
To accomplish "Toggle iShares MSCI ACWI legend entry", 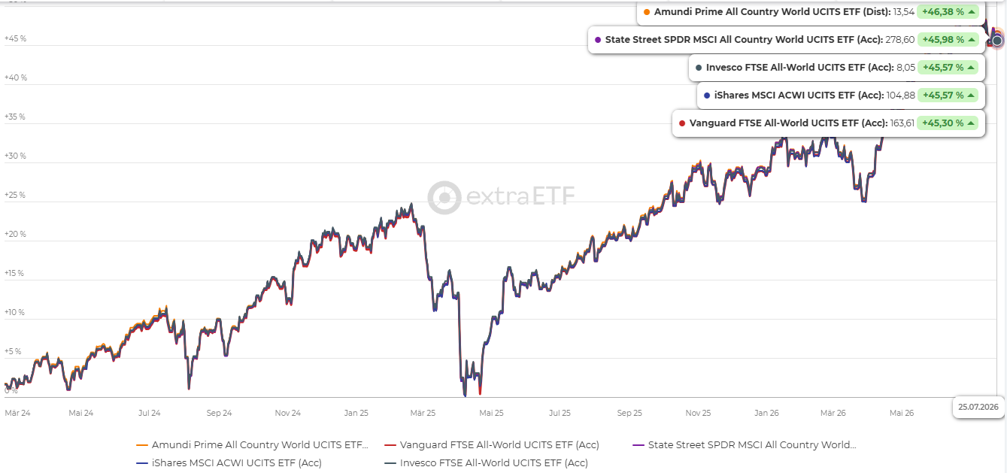I will click(229, 463).
